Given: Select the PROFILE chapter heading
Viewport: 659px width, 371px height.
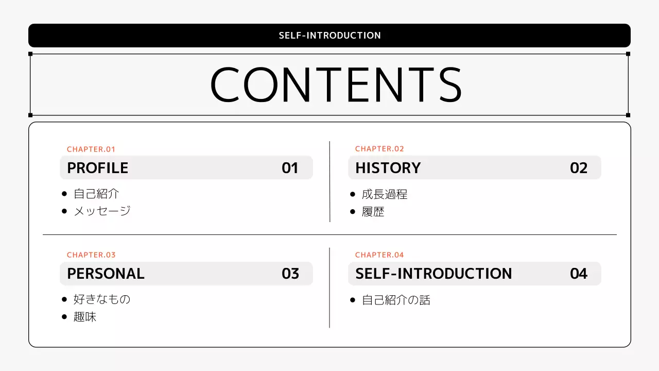Looking at the screenshot, I should pos(98,168).
